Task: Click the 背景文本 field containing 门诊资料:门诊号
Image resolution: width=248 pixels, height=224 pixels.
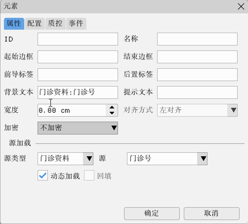Action: 78,92
